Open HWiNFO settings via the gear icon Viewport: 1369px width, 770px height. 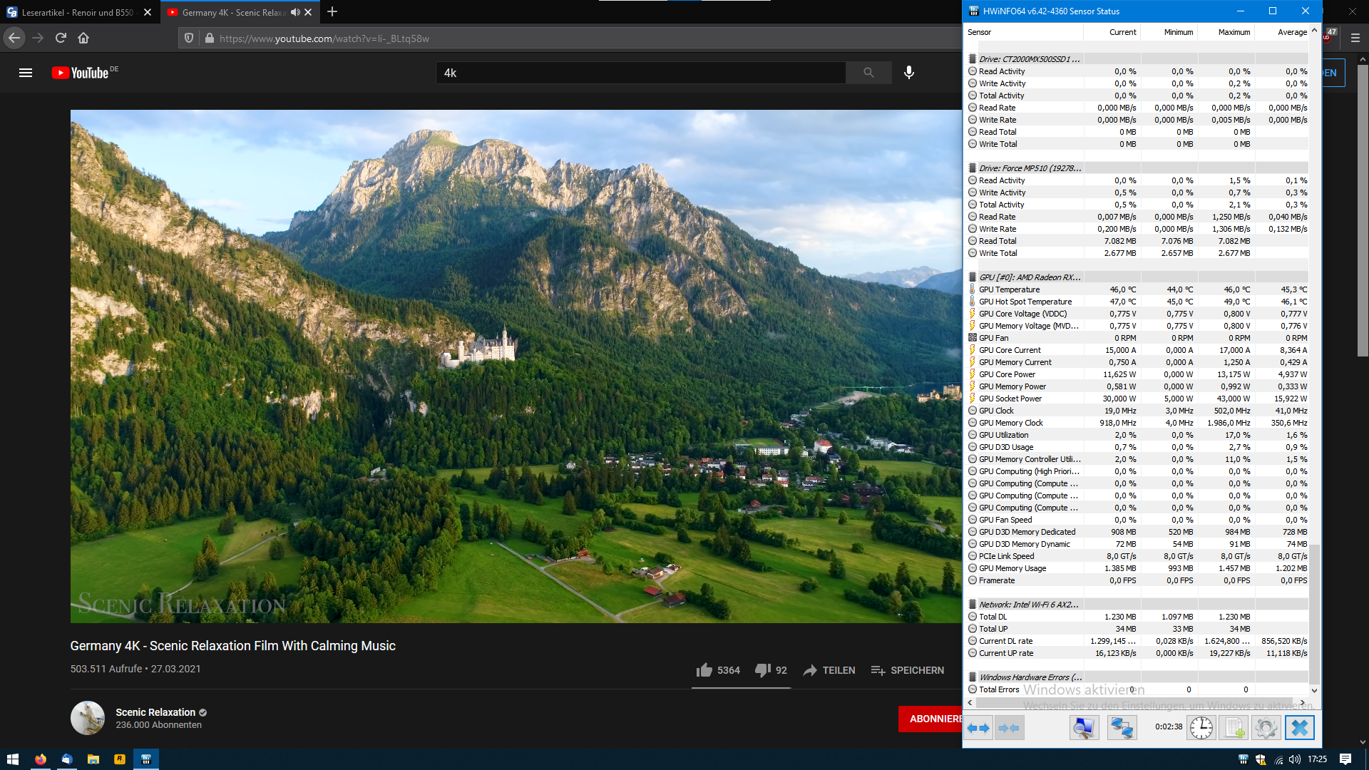coord(1266,727)
